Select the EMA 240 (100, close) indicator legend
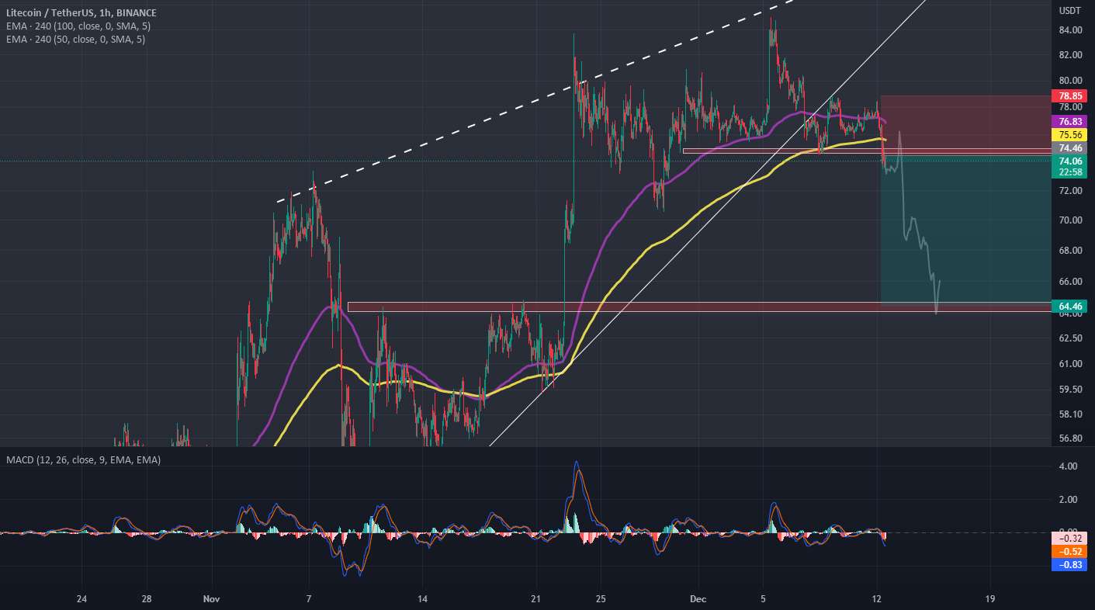Image resolution: width=1095 pixels, height=610 pixels. pos(78,26)
